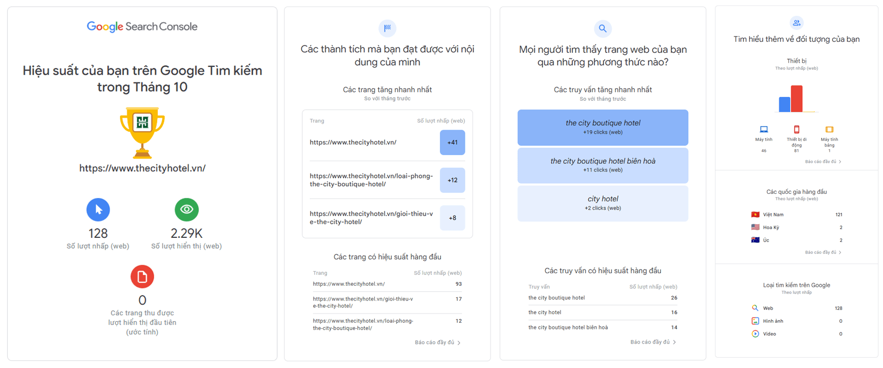This screenshot has width=883, height=368.
Task: Click the Video search type icon
Action: tap(755, 334)
